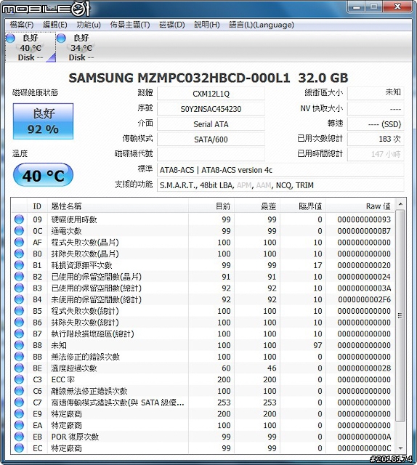
Task: Click status icon of attribute EA
Action: (19, 425)
